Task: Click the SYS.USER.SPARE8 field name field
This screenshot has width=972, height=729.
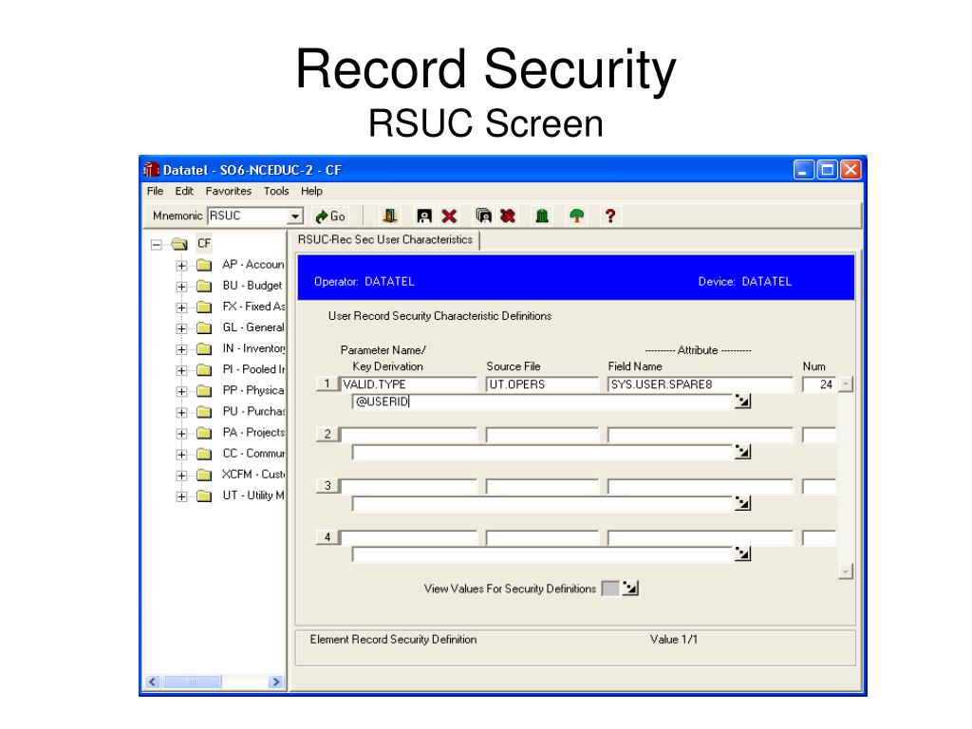Action: point(700,384)
